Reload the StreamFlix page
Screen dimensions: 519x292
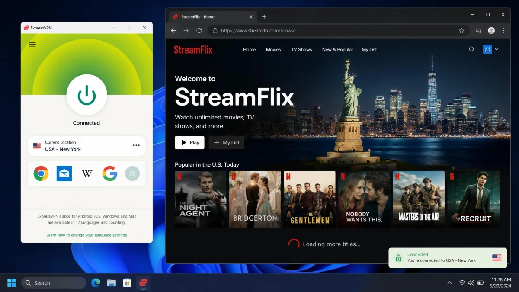tap(199, 31)
